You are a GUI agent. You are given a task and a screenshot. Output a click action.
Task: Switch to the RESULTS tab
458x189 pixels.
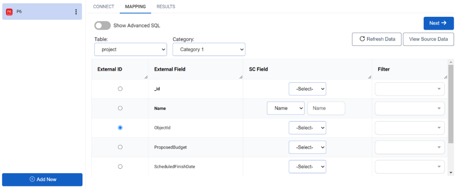166,7
